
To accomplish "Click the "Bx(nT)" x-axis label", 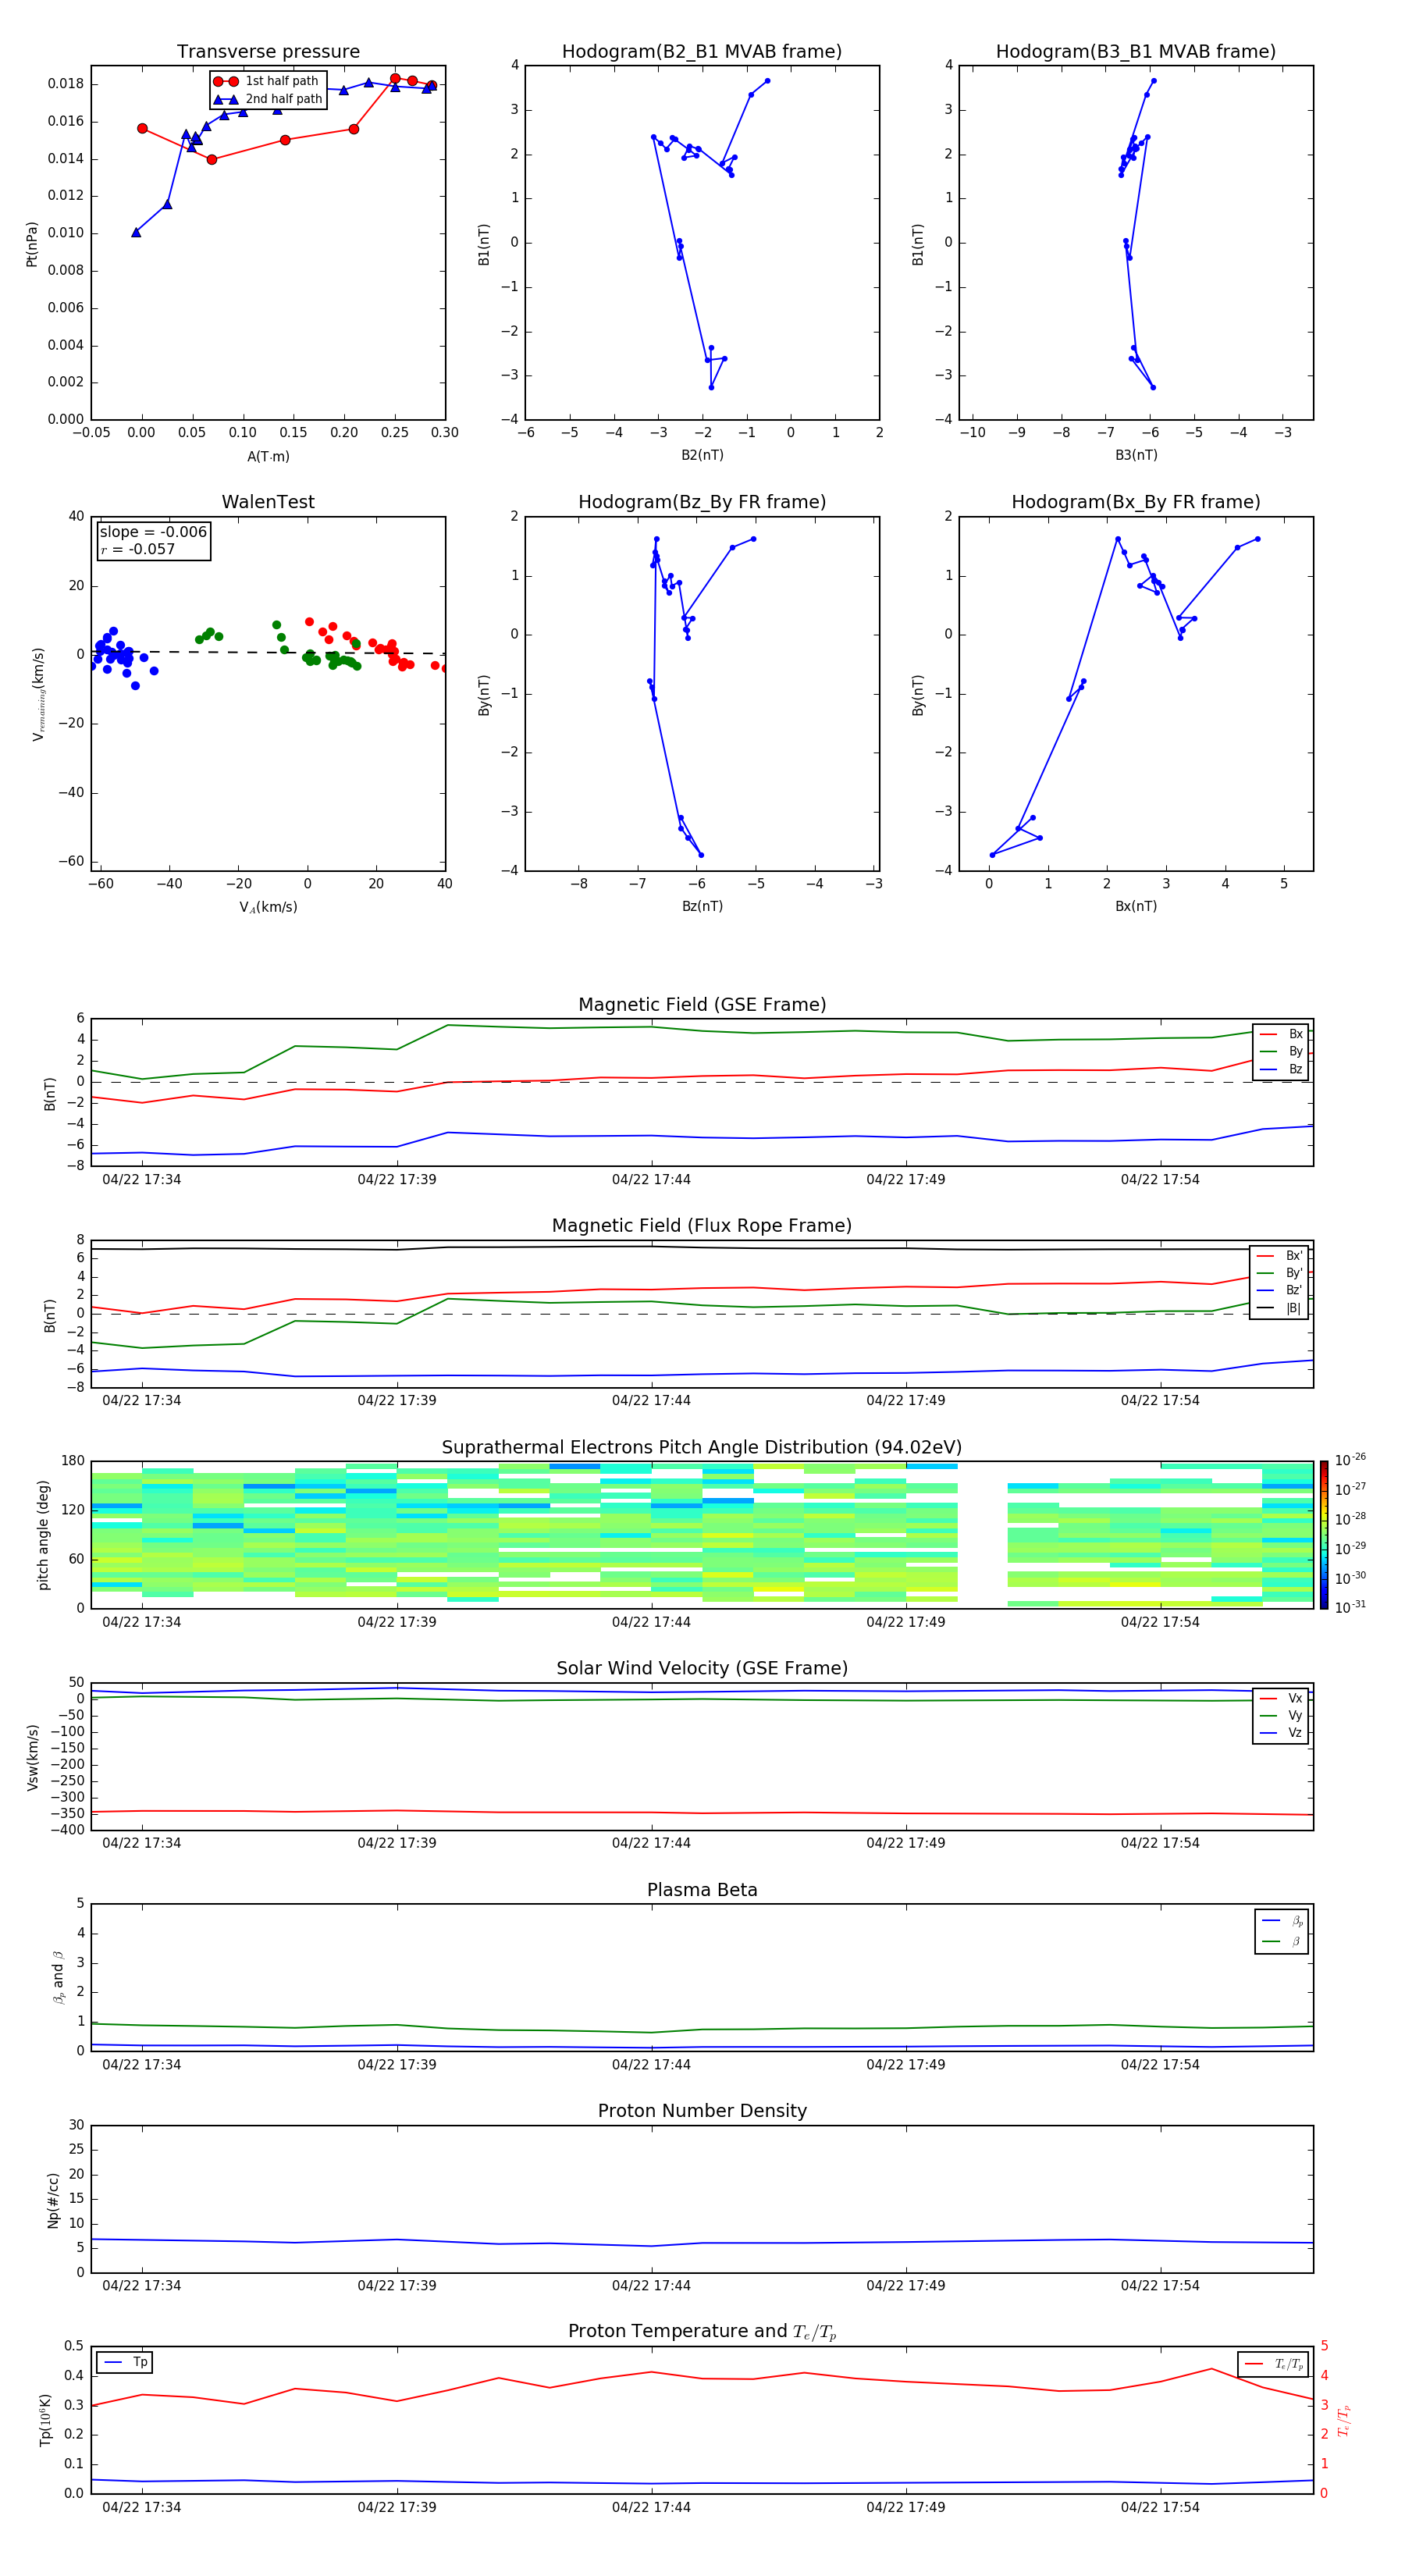I will (x=1136, y=906).
